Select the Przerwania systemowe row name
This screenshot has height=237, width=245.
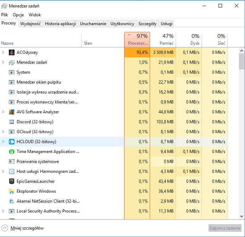coord(38,162)
